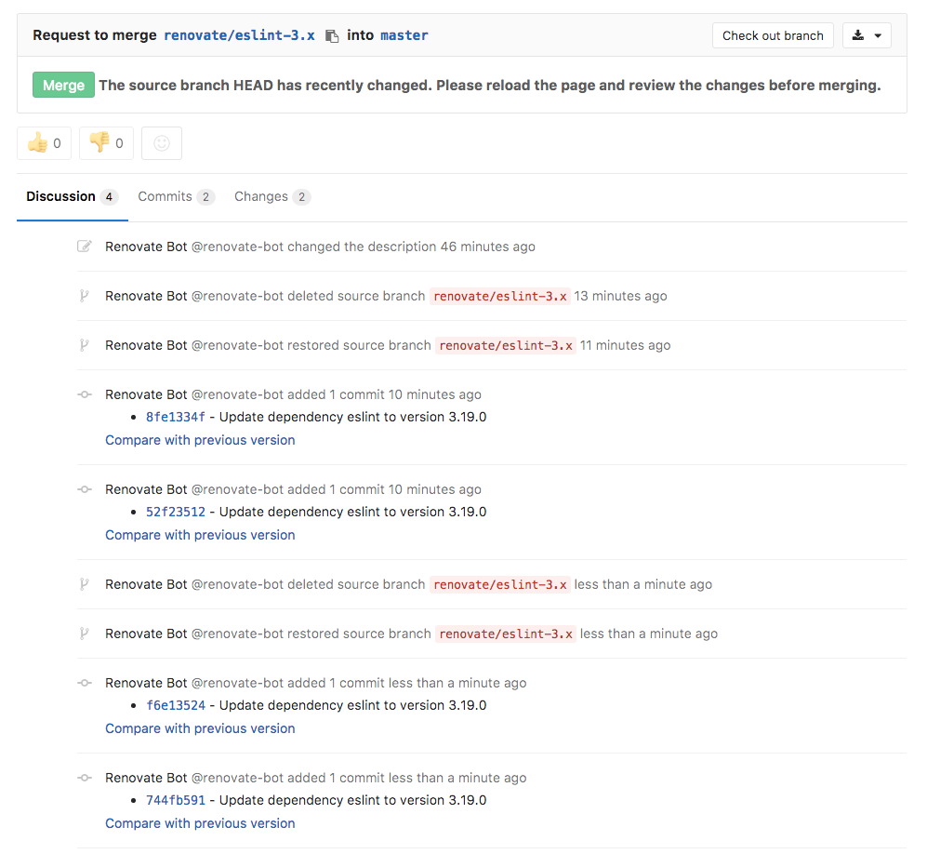This screenshot has height=854, width=927.
Task: Open commit 52f23512
Action: 176,512
